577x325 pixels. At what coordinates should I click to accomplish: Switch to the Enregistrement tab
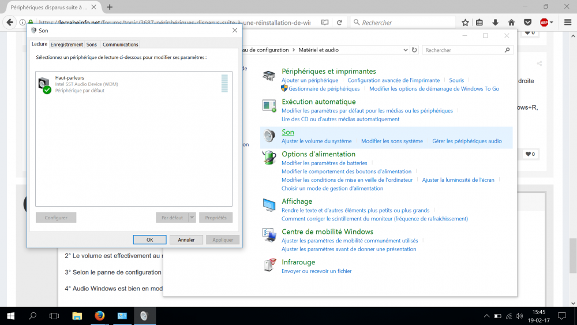click(x=66, y=44)
